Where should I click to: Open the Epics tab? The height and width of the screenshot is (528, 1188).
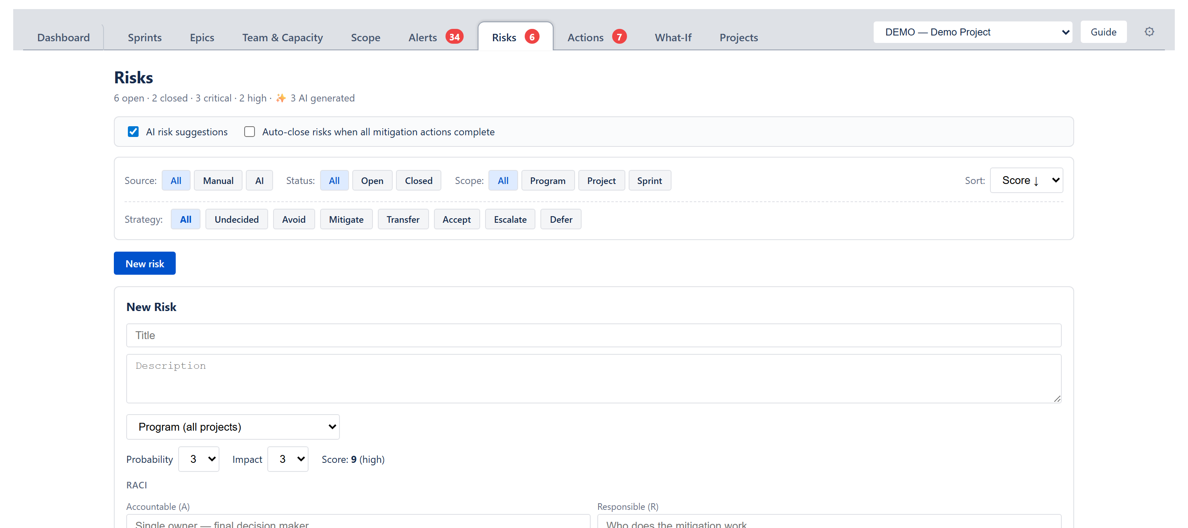click(x=202, y=38)
